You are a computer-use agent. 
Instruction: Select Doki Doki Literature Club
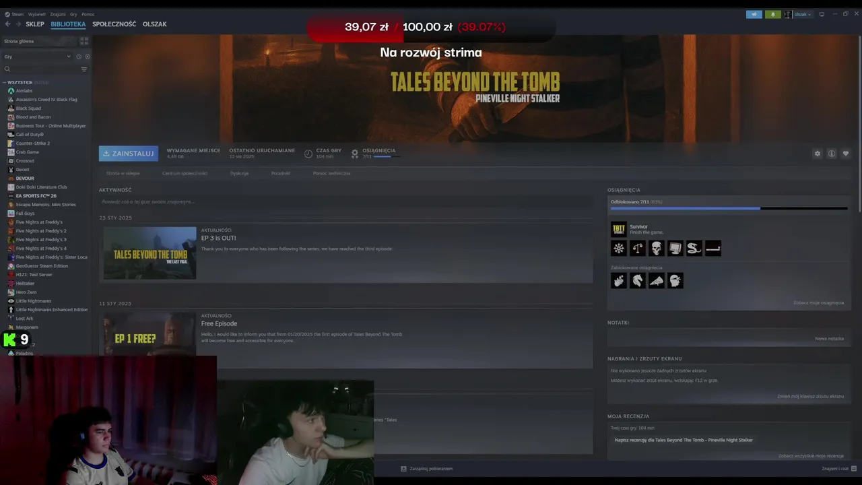(x=41, y=187)
